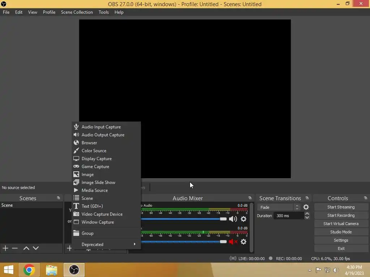Image resolution: width=370 pixels, height=277 pixels.
Task: Open the Scene Collection menu
Action: [x=77, y=12]
